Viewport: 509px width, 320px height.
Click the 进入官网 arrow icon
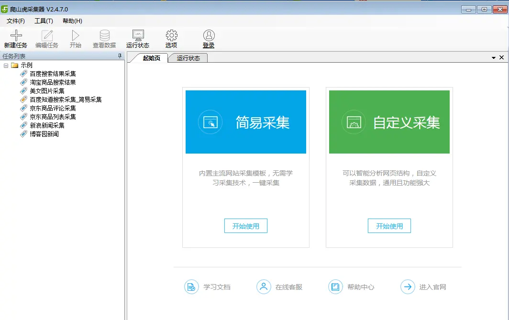pyautogui.click(x=408, y=287)
